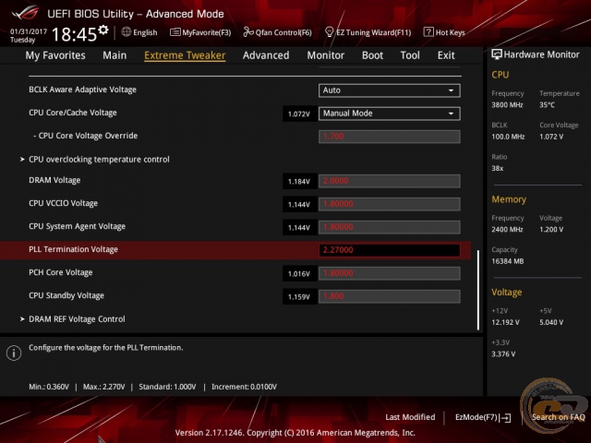591x443 pixels.
Task: Click the Increment: 0.0100V hint text
Action: coord(244,387)
